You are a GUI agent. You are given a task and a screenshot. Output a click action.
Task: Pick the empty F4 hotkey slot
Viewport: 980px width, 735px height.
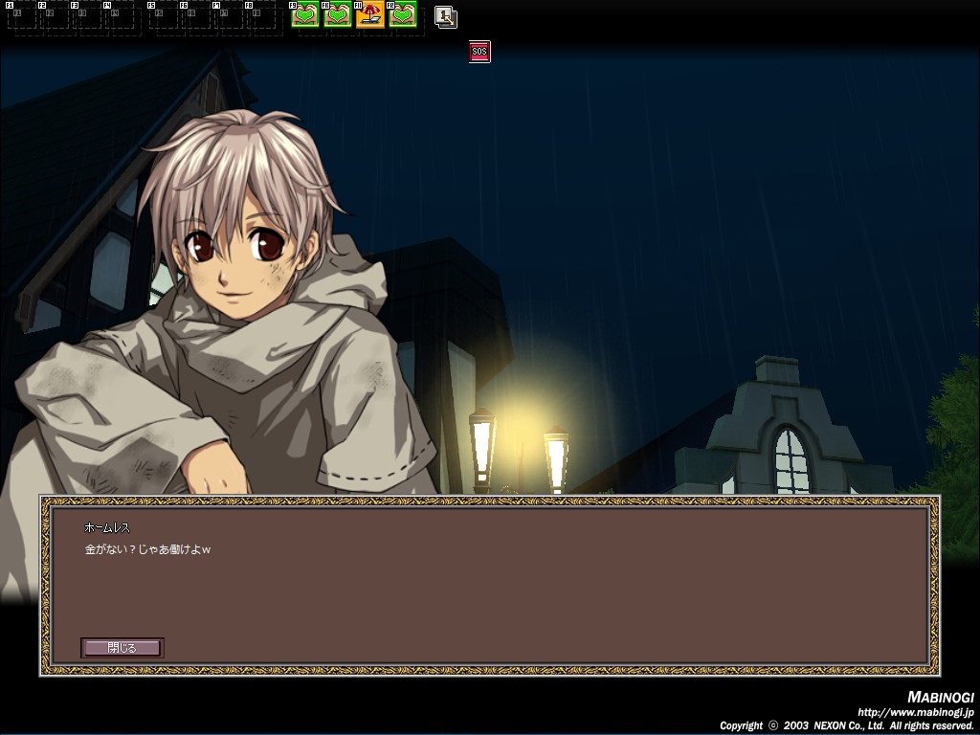120,16
